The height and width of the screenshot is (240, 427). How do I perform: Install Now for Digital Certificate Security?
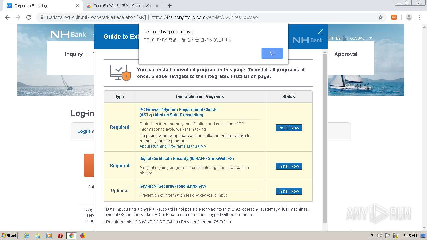[289, 166]
